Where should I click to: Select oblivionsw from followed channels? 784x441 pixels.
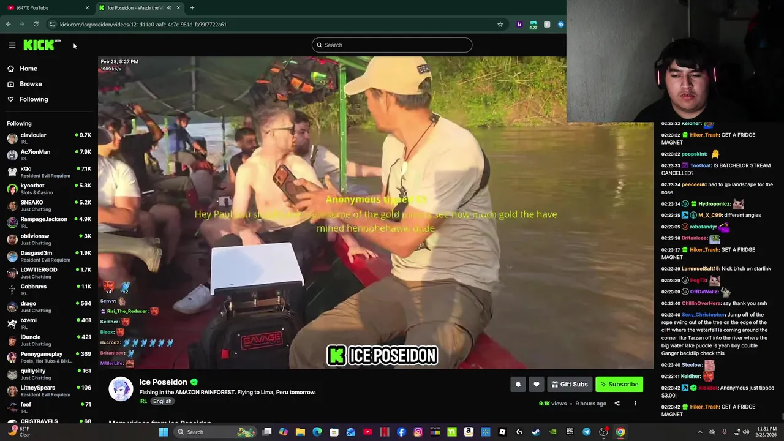(x=49, y=239)
